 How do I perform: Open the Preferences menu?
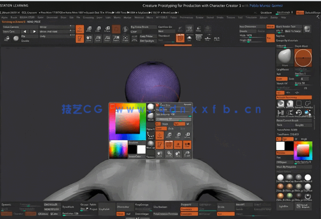[x=186, y=18]
